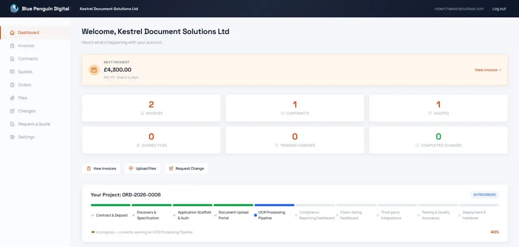Click the 'Your Project: ORD-2026-0006' heading
The height and width of the screenshot is (247, 519).
126,195
